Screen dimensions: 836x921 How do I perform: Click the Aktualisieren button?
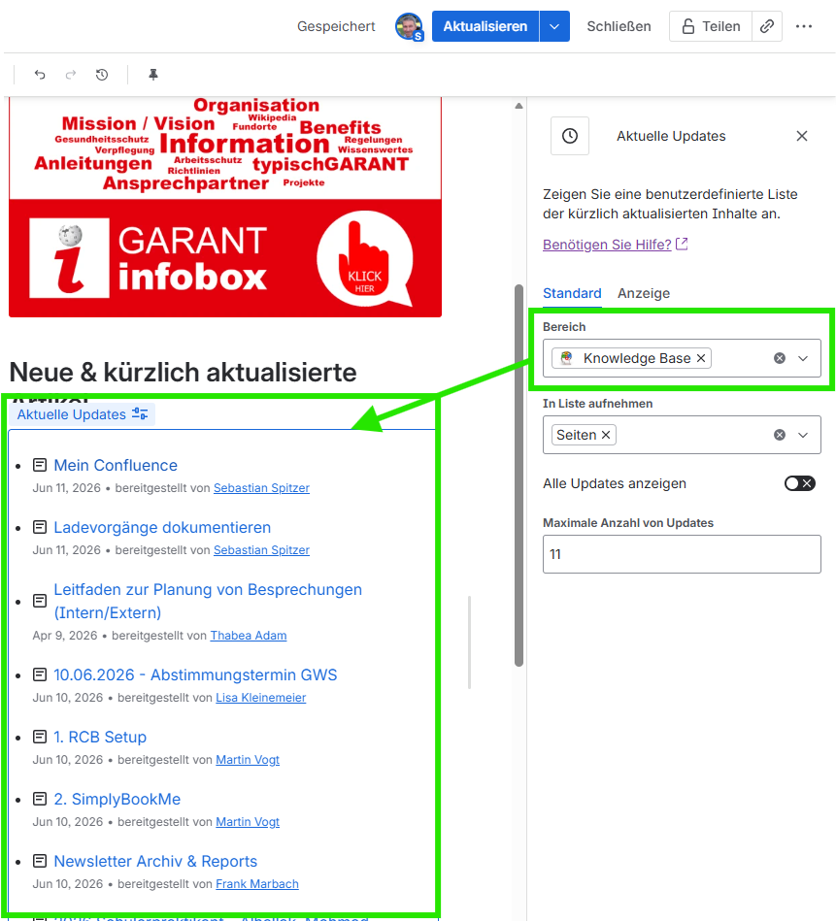485,26
